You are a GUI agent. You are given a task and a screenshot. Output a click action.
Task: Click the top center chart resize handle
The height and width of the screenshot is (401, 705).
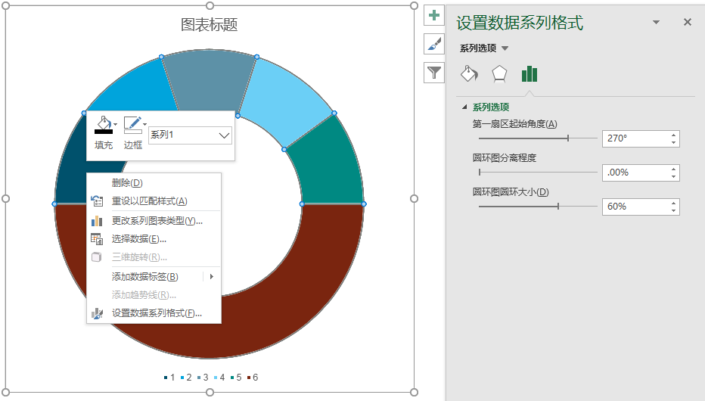tap(210, 5)
